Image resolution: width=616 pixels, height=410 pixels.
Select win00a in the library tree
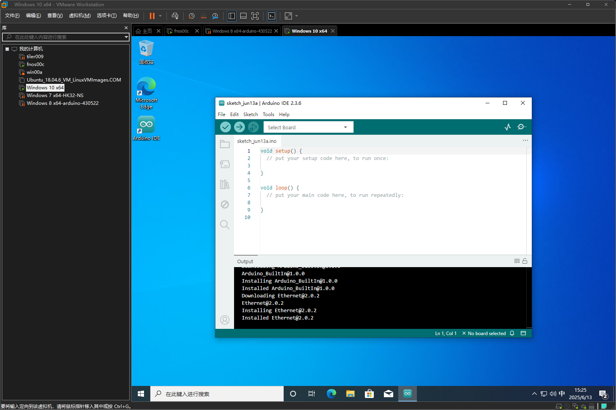(x=35, y=72)
